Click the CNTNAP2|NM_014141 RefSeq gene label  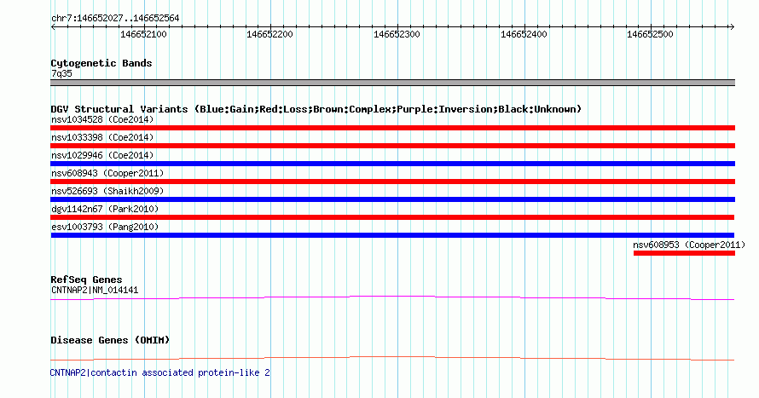[95, 290]
